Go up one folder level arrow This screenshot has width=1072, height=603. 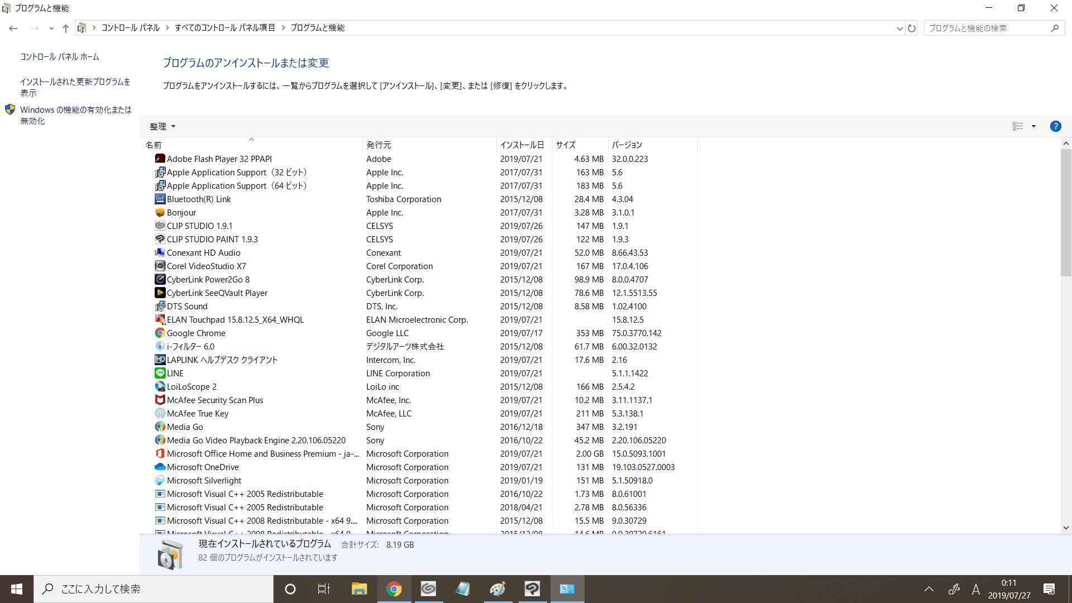[x=66, y=28]
